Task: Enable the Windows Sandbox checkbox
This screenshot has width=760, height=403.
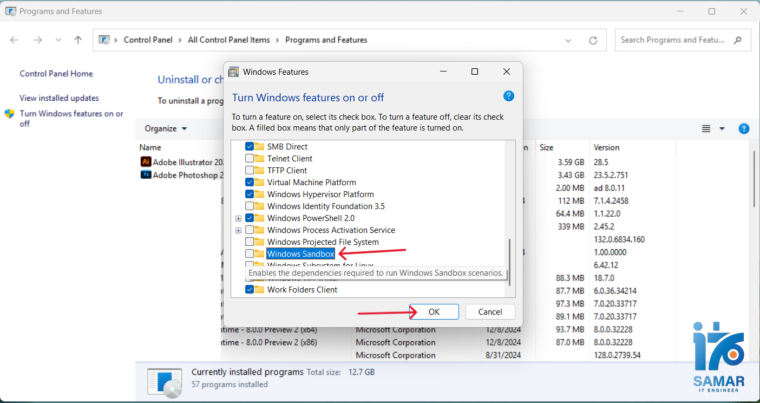Action: point(250,253)
